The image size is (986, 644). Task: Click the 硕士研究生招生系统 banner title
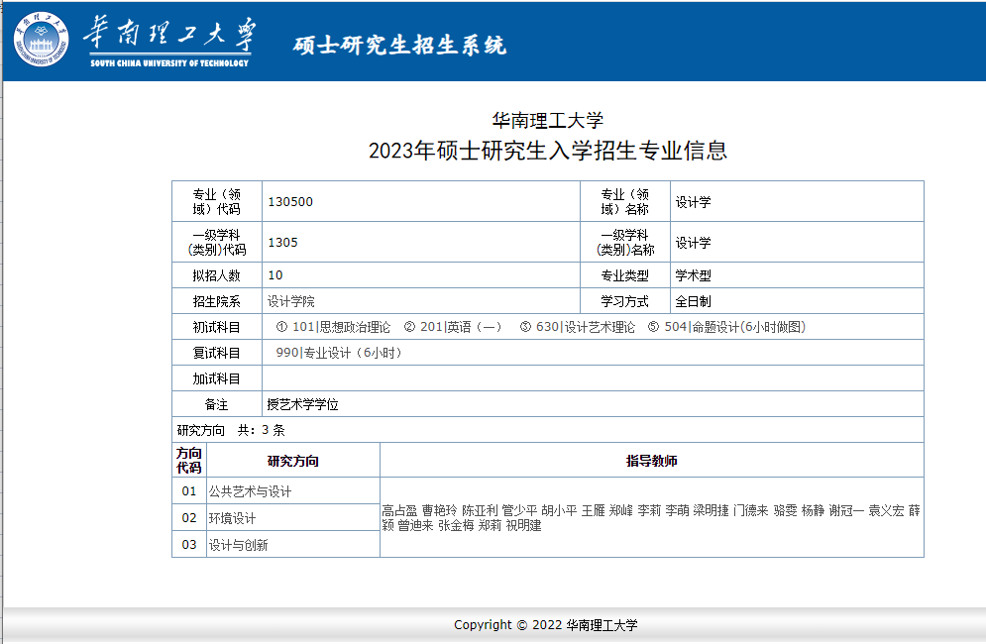(399, 45)
